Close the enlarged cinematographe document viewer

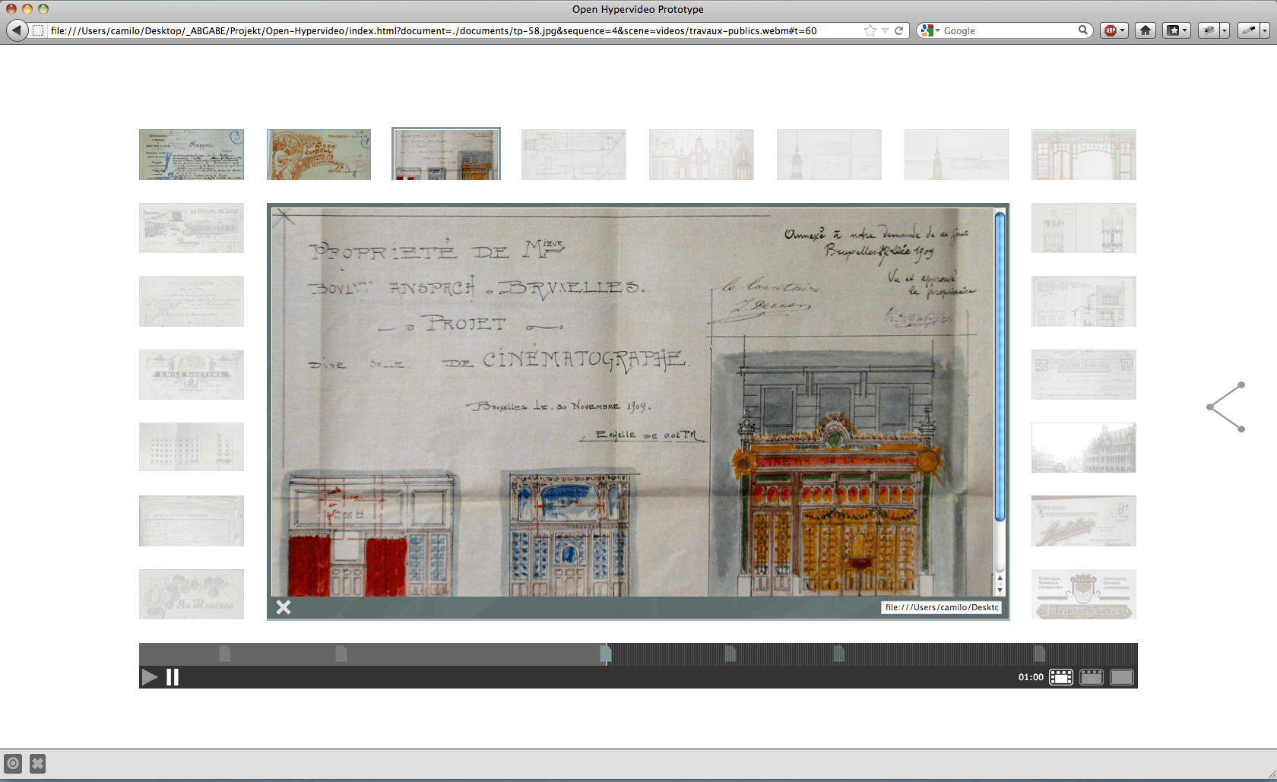click(x=284, y=607)
